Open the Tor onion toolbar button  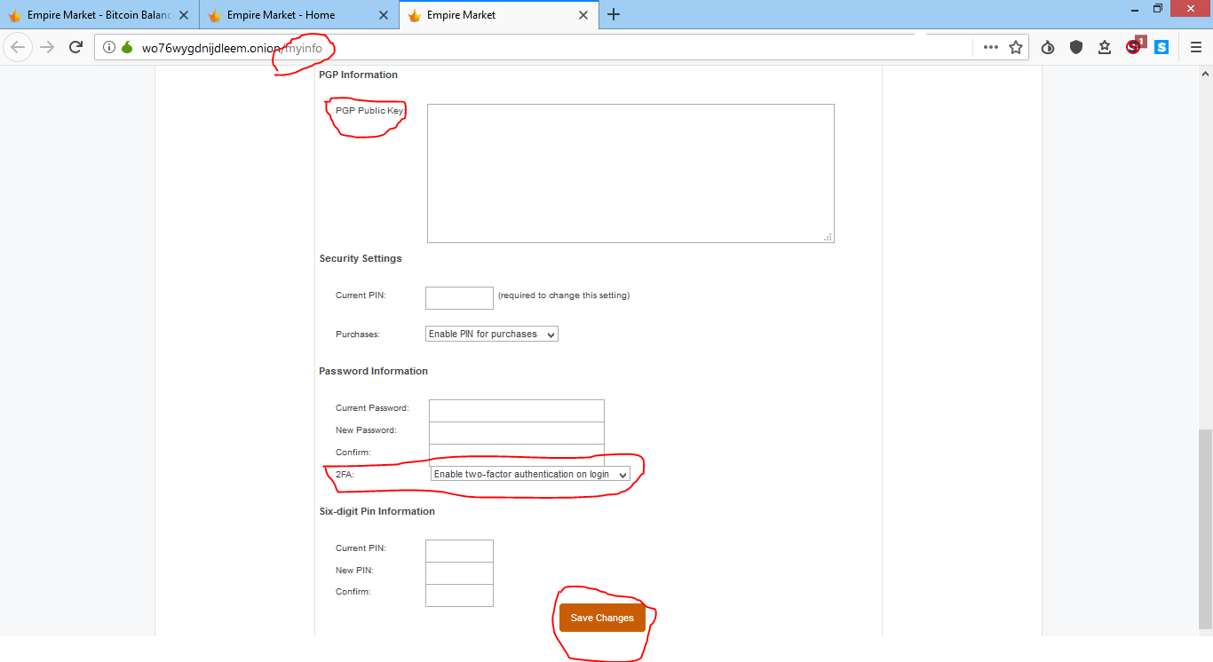click(1048, 47)
